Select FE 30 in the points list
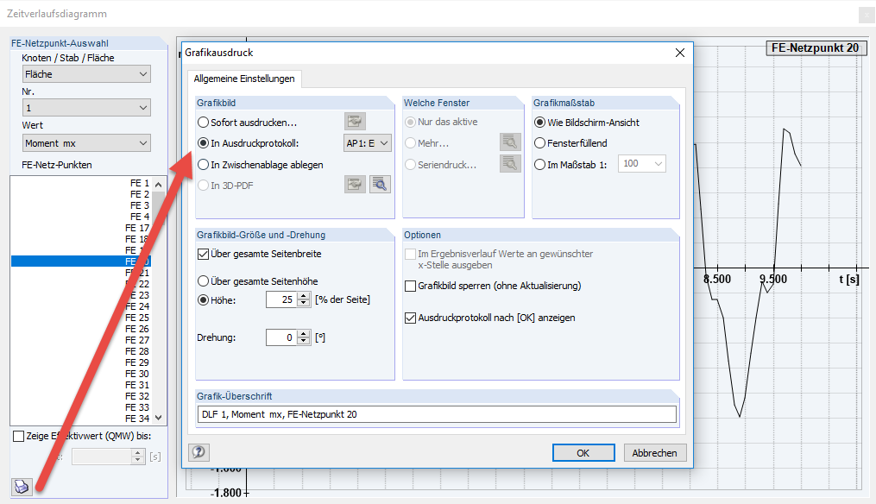This screenshot has width=876, height=504. (x=81, y=373)
